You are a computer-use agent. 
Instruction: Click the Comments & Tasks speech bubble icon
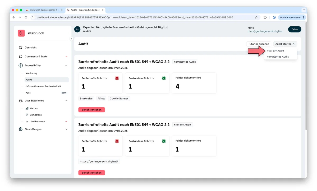click(x=21, y=57)
